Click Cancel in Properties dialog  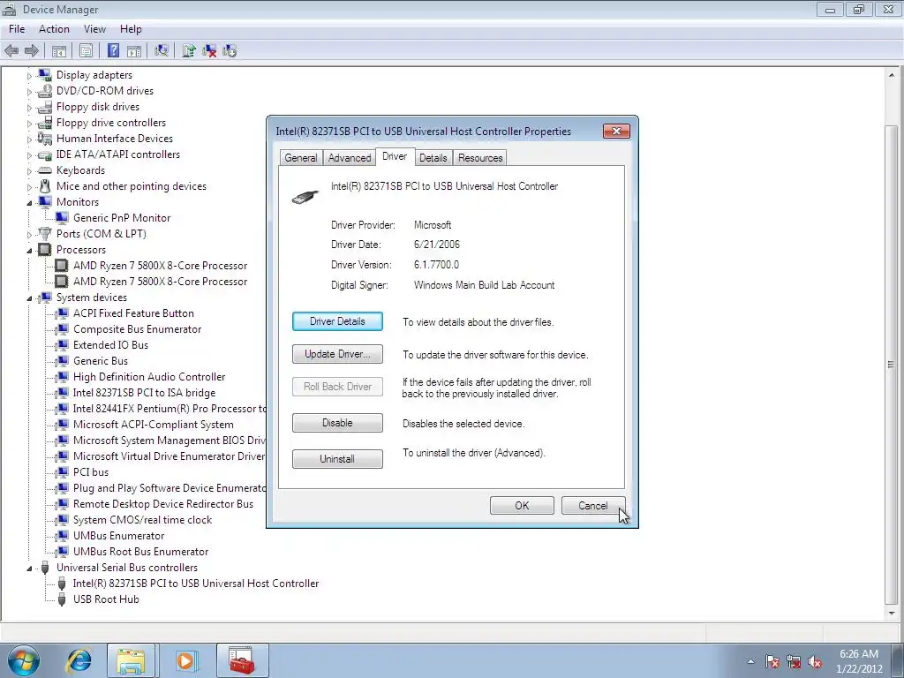coord(593,506)
